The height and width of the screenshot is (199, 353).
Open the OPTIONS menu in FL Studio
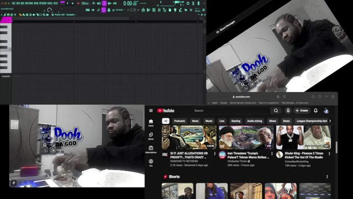[x=42, y=3]
